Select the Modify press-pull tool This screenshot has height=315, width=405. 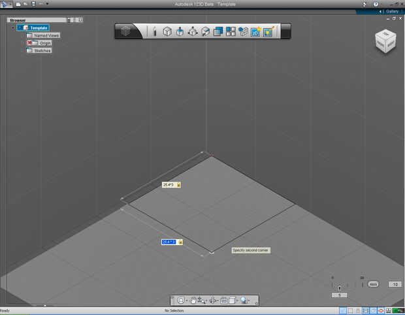[x=180, y=31]
